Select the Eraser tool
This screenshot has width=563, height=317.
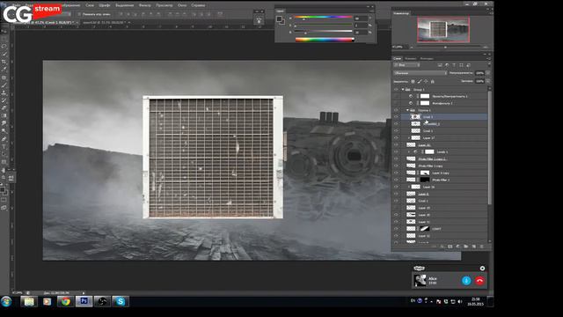(x=4, y=108)
